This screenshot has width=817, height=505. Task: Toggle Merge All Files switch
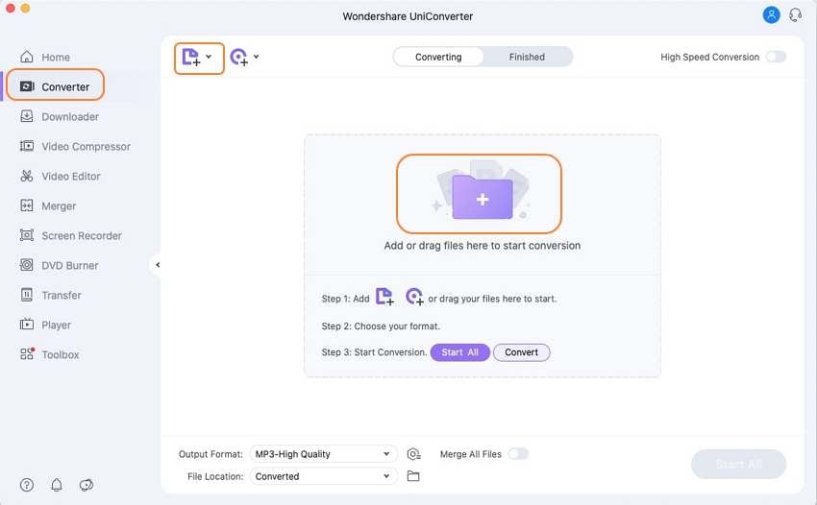(x=518, y=454)
